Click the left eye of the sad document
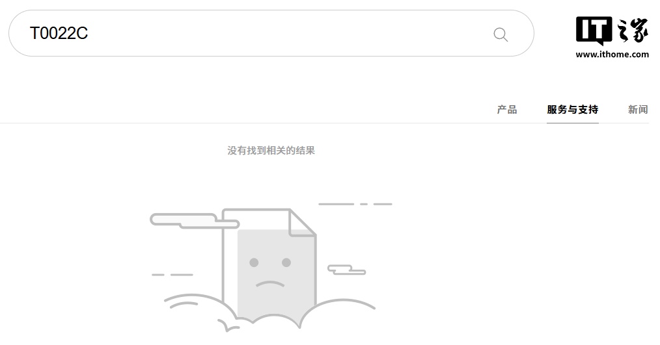This screenshot has height=345, width=660. coord(254,262)
